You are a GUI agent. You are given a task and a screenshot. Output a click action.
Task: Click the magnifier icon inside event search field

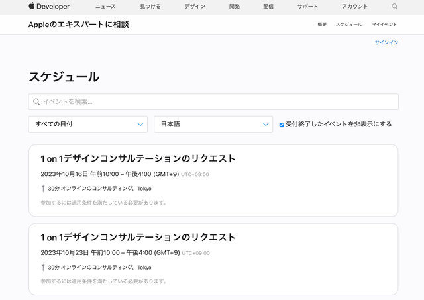coord(36,101)
